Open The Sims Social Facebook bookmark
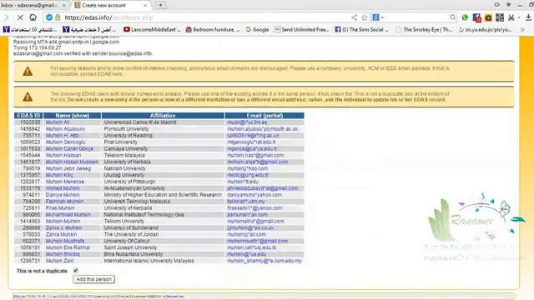 [x=361, y=30]
